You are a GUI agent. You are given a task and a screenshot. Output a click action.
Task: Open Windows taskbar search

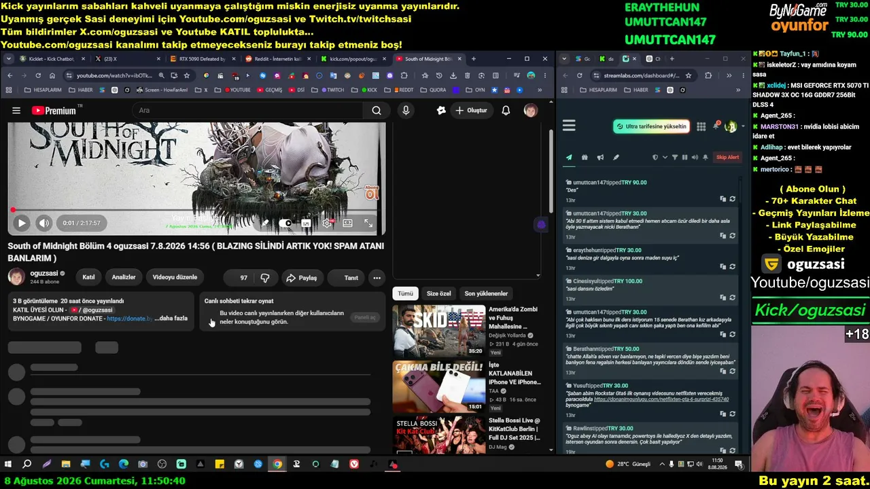(27, 465)
